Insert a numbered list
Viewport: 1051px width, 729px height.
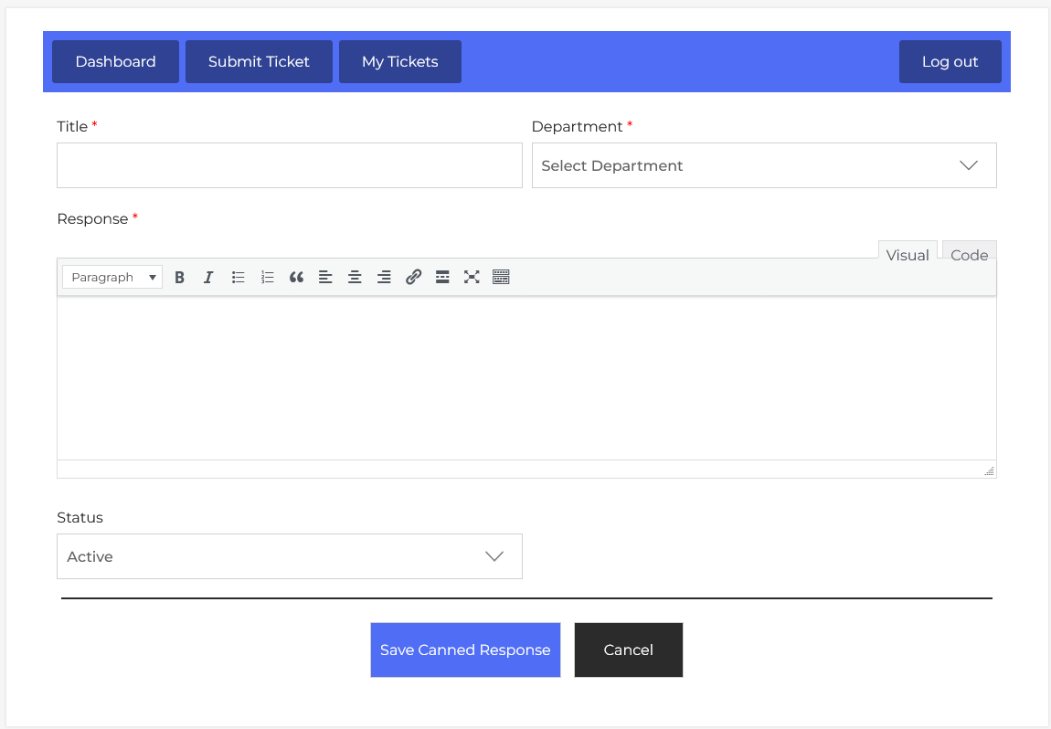coord(267,278)
